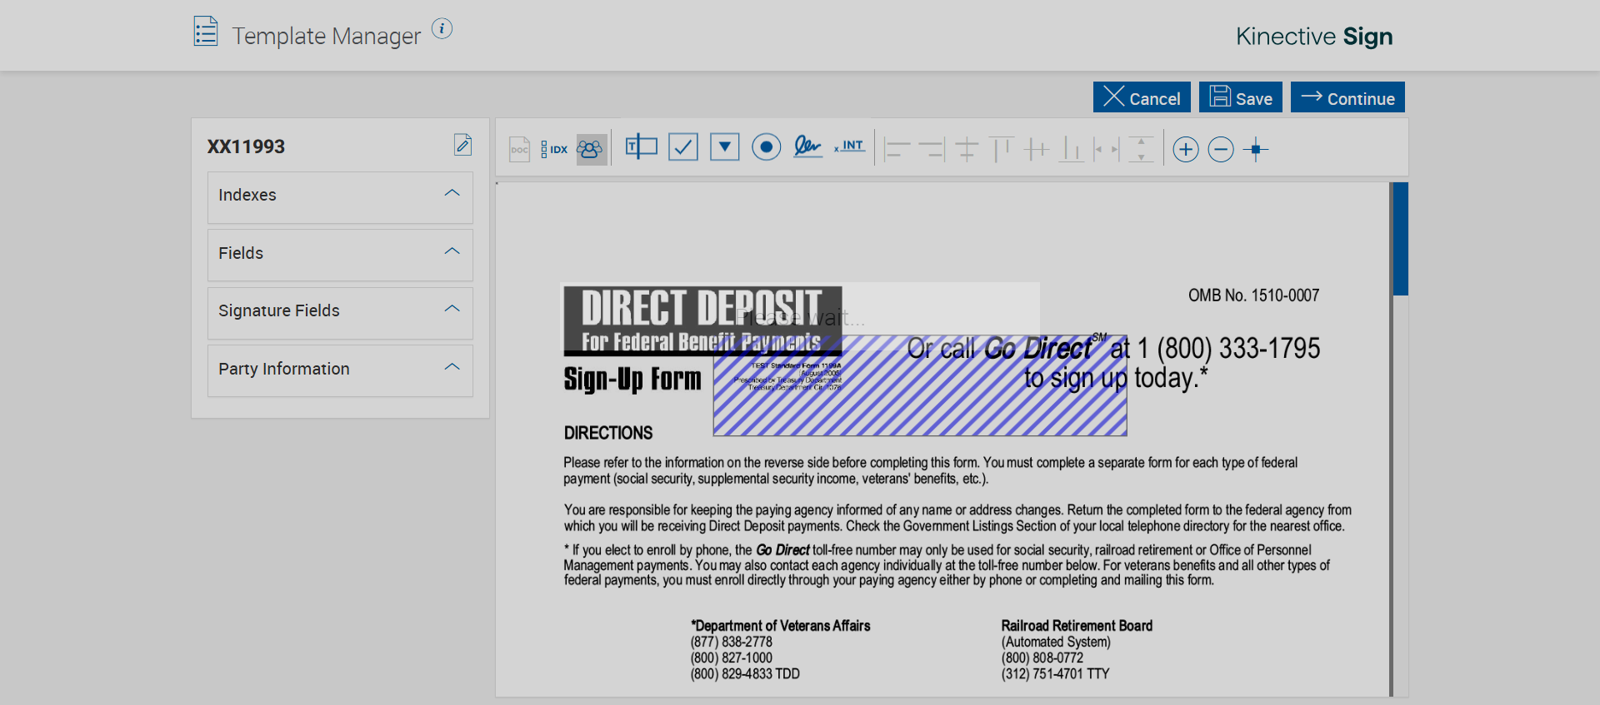Image resolution: width=1600 pixels, height=705 pixels.
Task: Click the '(800) 829-4833 TDD' number
Action: (x=745, y=674)
